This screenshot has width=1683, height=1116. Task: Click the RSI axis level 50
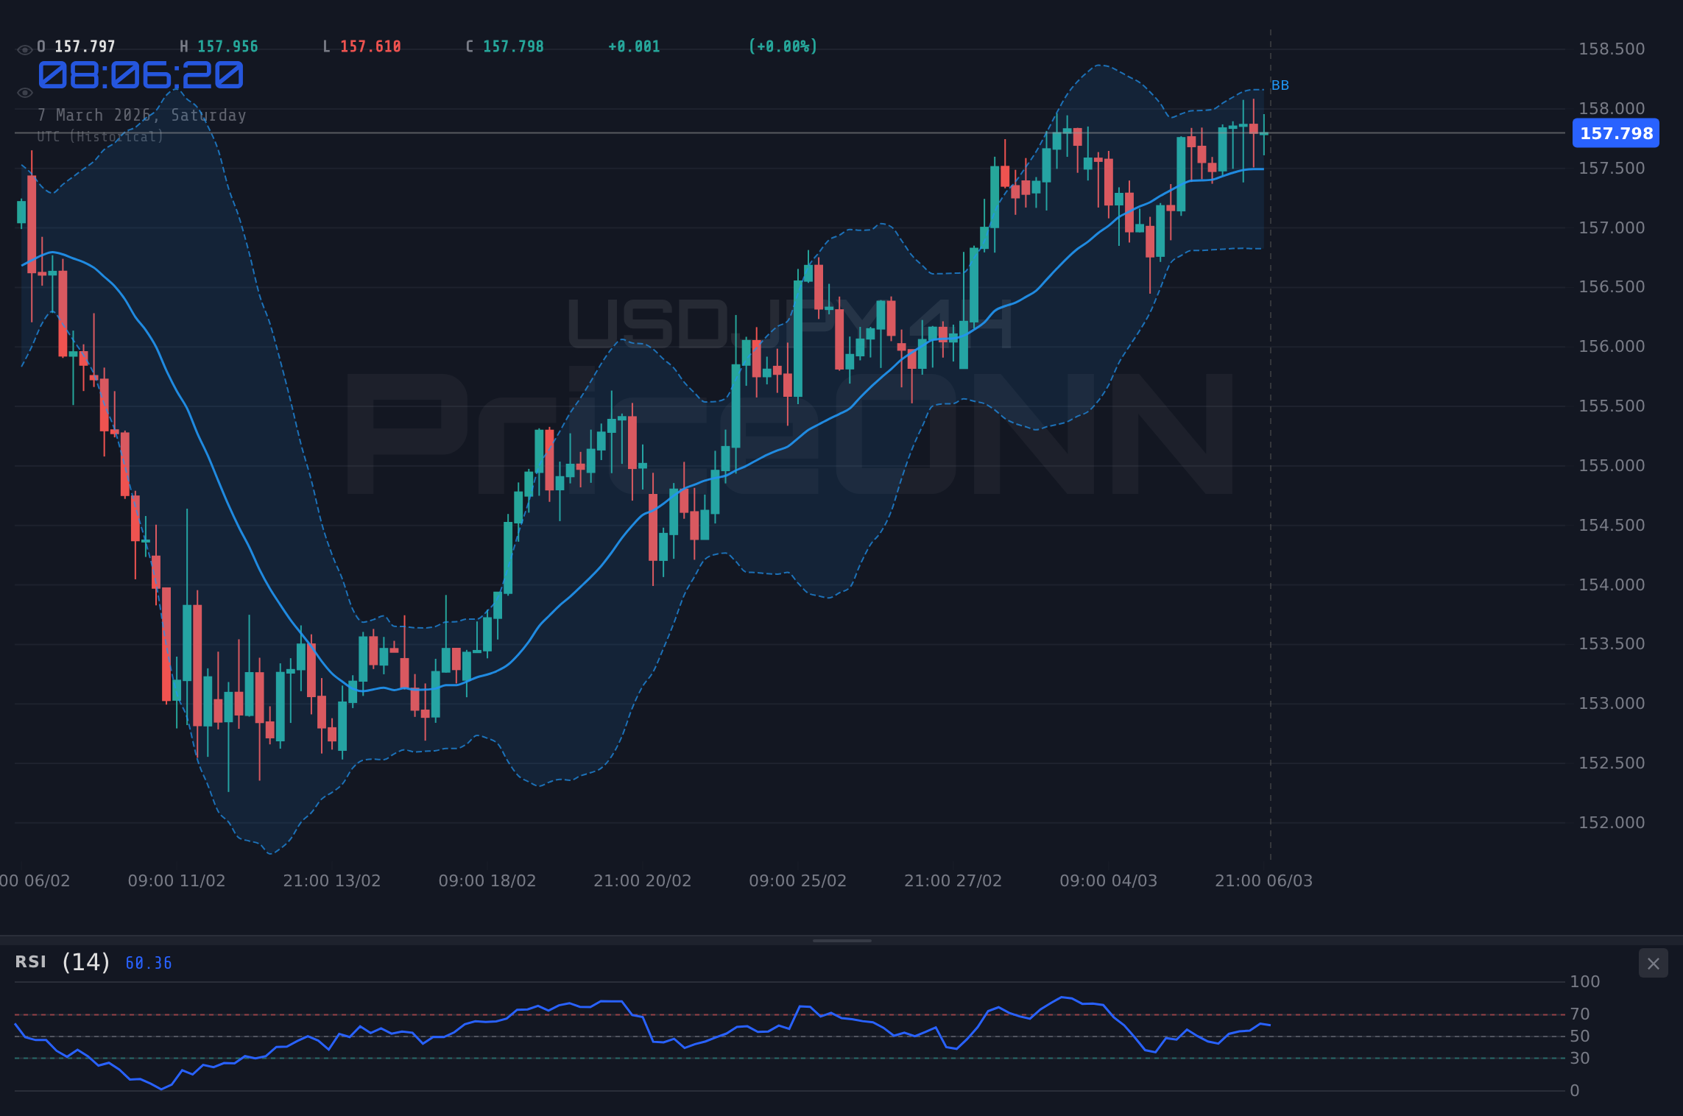pyautogui.click(x=1580, y=1036)
